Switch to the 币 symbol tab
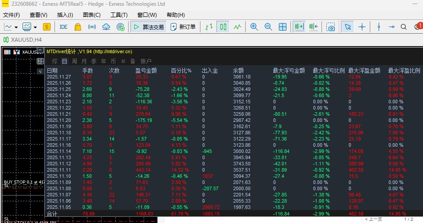The width and height of the screenshot is (423, 223). pos(113,61)
